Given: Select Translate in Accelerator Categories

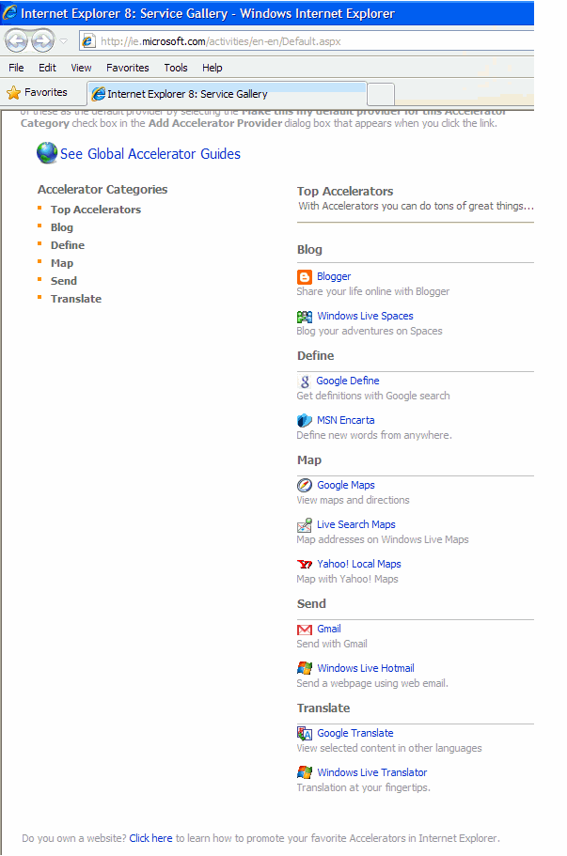Looking at the screenshot, I should [x=76, y=299].
